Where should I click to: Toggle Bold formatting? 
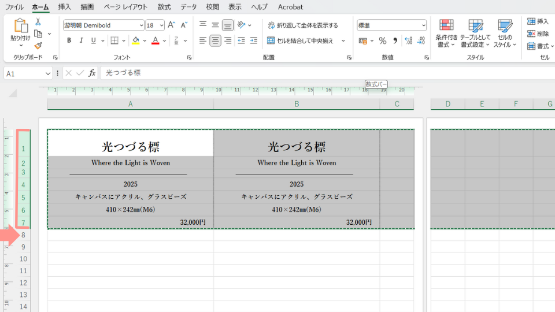pyautogui.click(x=69, y=40)
